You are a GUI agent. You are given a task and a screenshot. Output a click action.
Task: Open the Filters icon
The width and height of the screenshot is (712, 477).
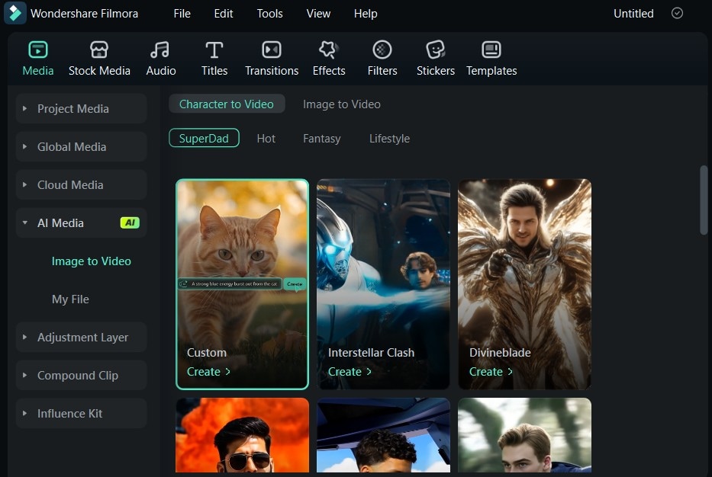point(382,50)
